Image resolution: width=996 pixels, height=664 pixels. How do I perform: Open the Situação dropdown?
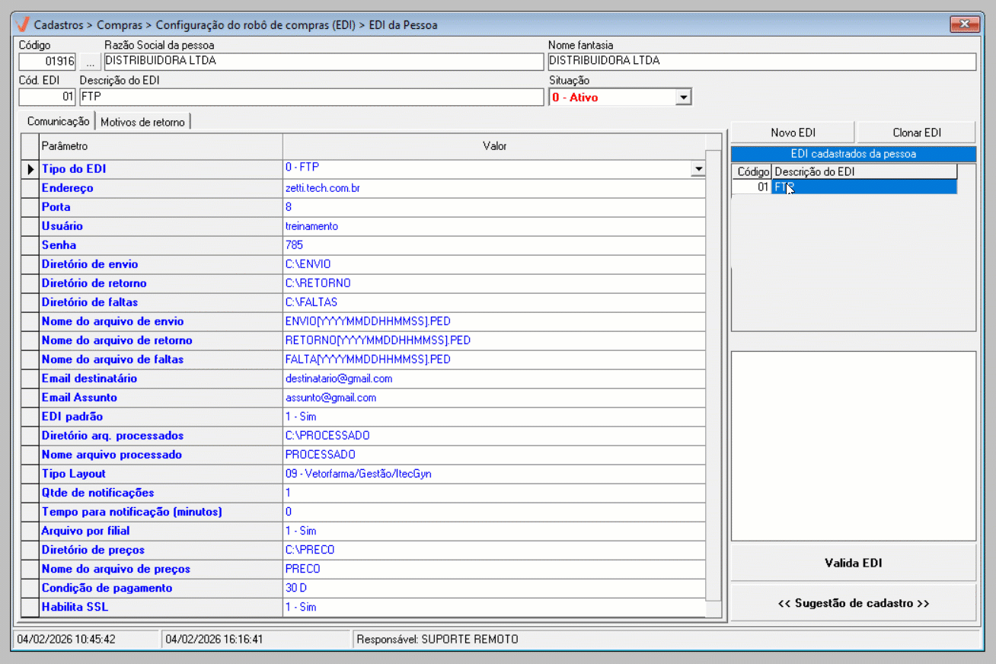683,97
